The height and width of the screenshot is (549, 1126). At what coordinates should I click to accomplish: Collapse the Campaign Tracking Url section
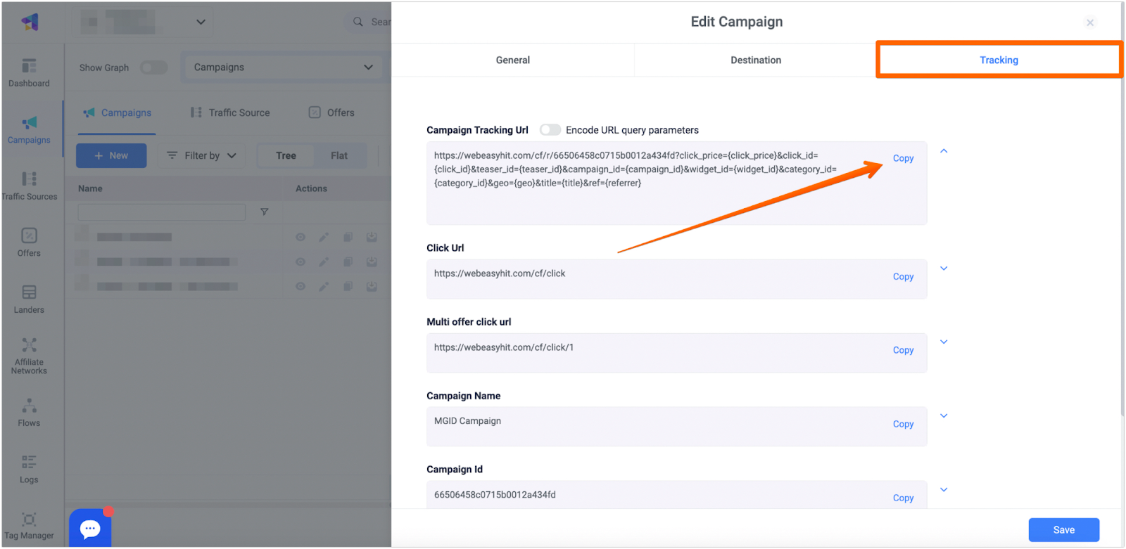pos(944,151)
